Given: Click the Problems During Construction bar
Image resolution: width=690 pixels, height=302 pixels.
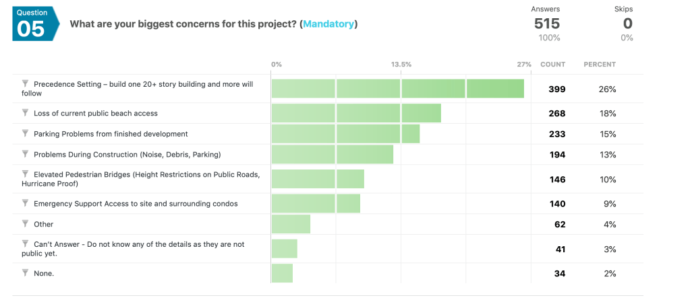Looking at the screenshot, I should pos(332,155).
